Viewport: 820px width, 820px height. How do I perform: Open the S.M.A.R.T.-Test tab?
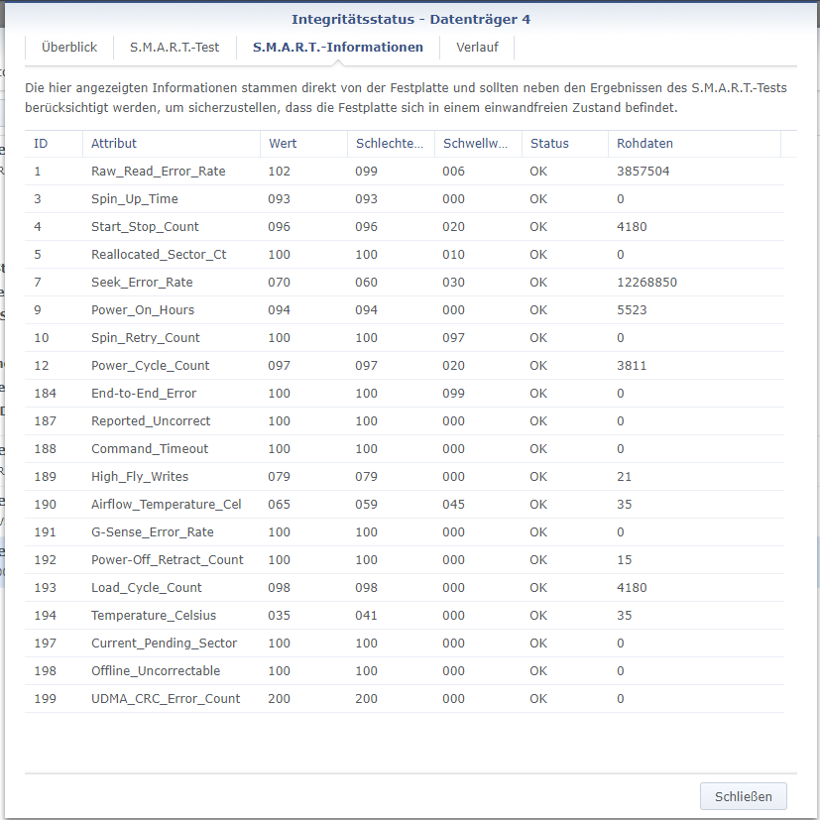pyautogui.click(x=175, y=47)
